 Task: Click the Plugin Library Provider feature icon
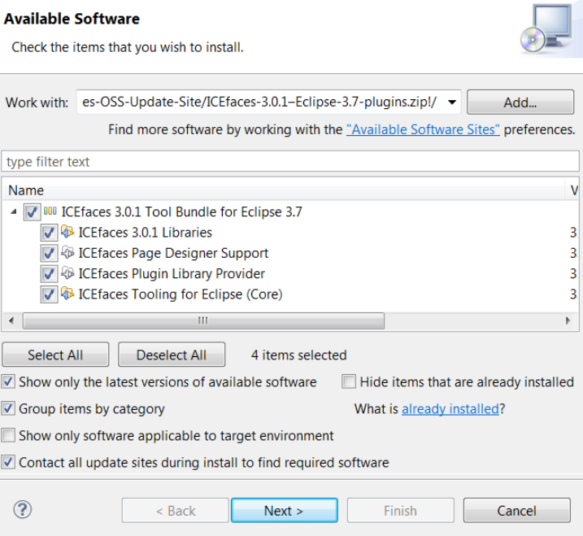[68, 274]
